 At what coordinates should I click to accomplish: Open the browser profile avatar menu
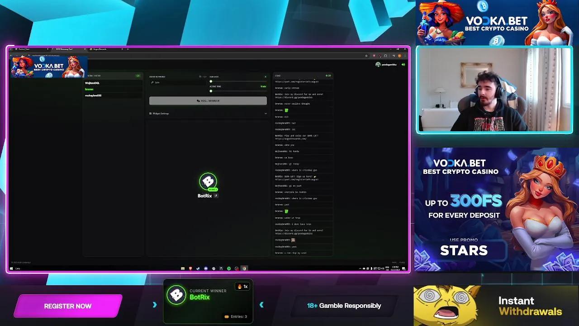378,64
